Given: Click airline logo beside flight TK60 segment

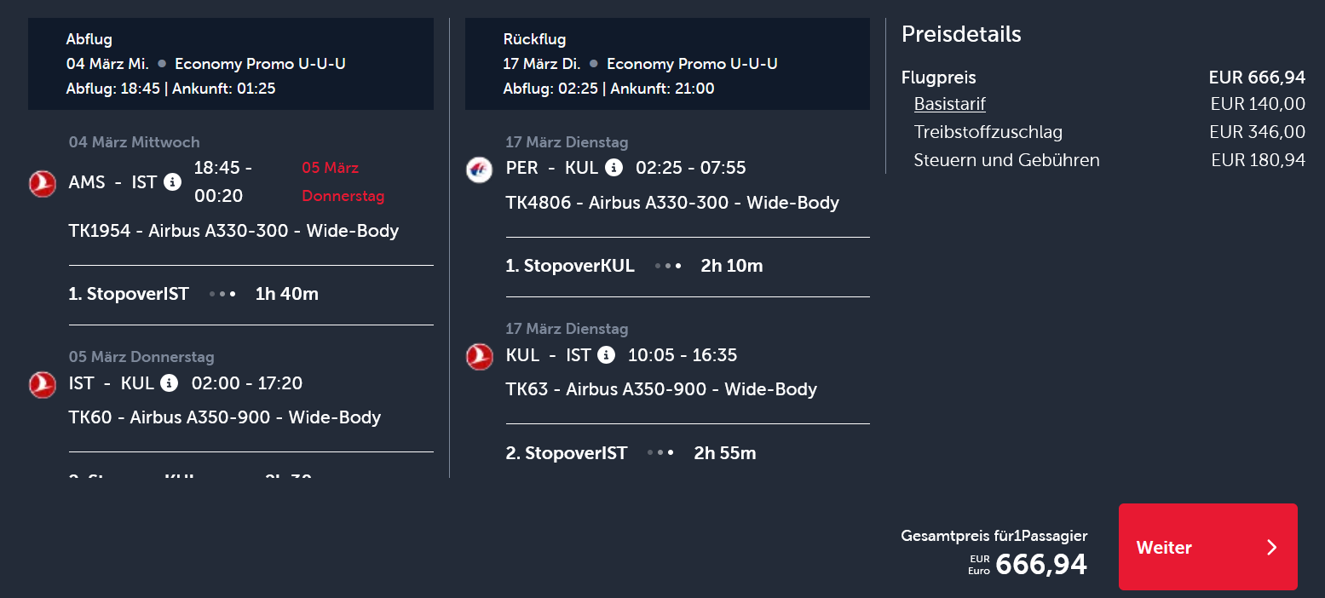Looking at the screenshot, I should 43,385.
